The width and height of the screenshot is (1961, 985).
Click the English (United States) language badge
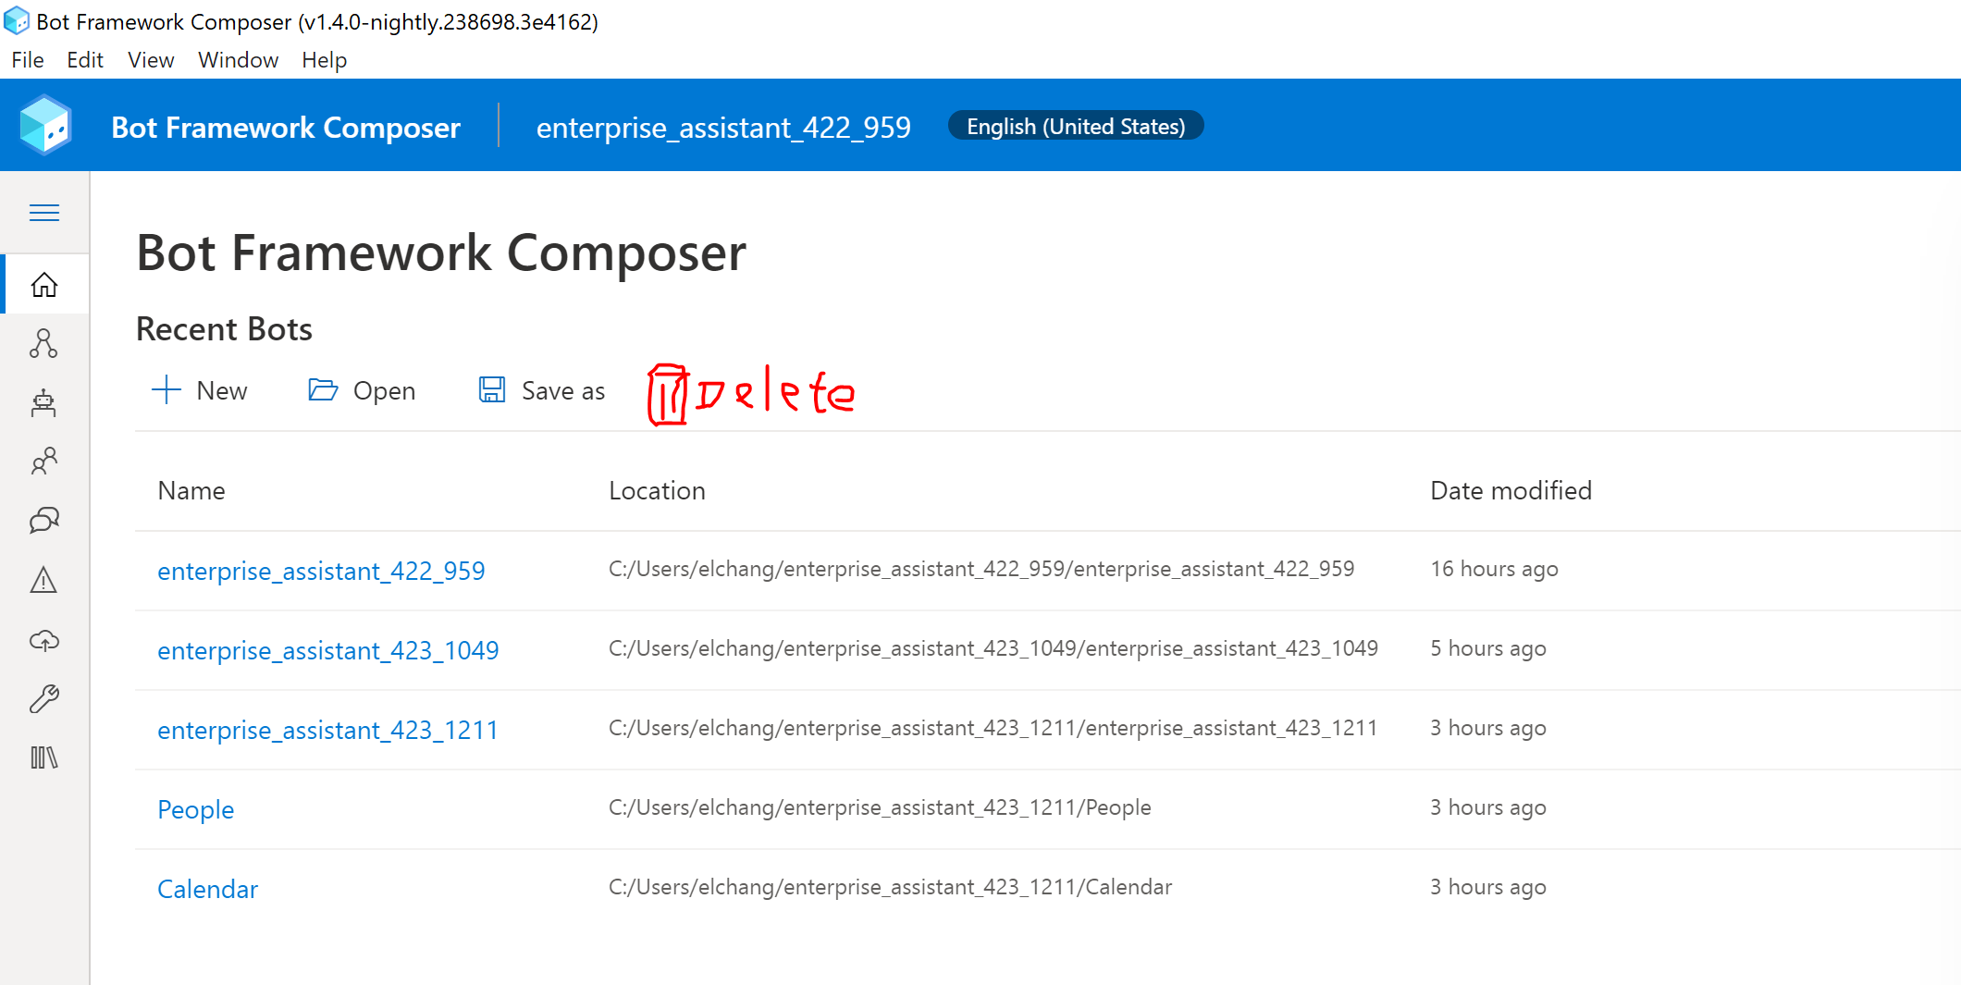[x=1075, y=126]
